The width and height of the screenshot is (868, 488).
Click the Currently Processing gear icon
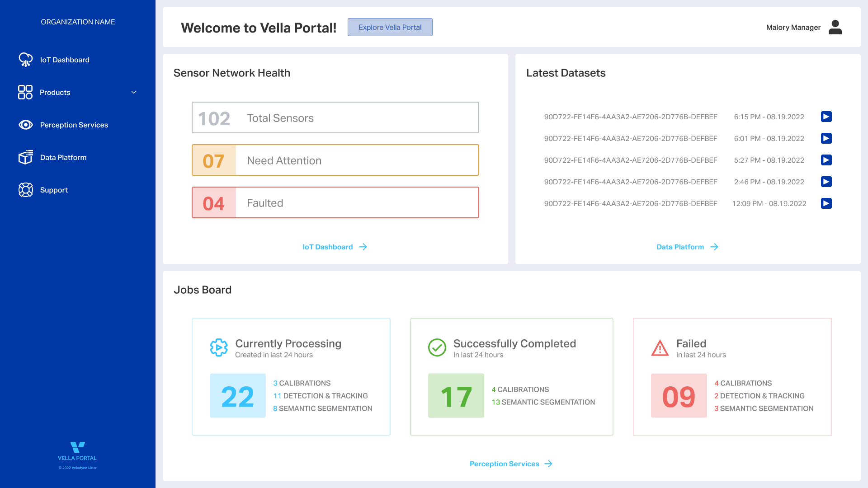coord(219,348)
